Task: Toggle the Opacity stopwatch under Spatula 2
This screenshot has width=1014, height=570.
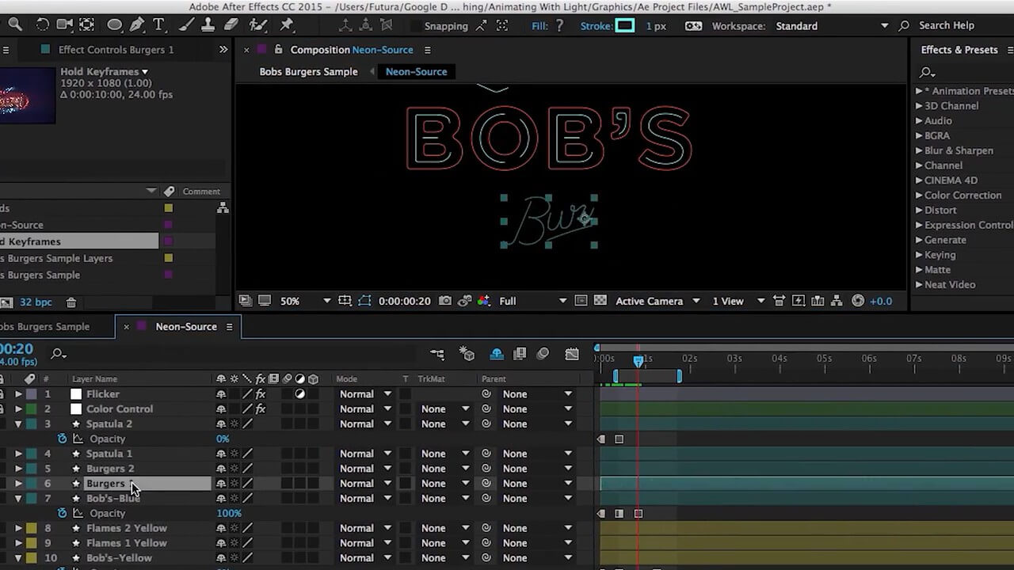Action: (63, 439)
